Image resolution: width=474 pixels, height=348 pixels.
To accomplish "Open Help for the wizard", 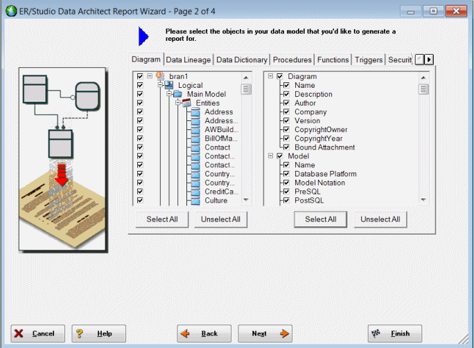I will click(98, 333).
